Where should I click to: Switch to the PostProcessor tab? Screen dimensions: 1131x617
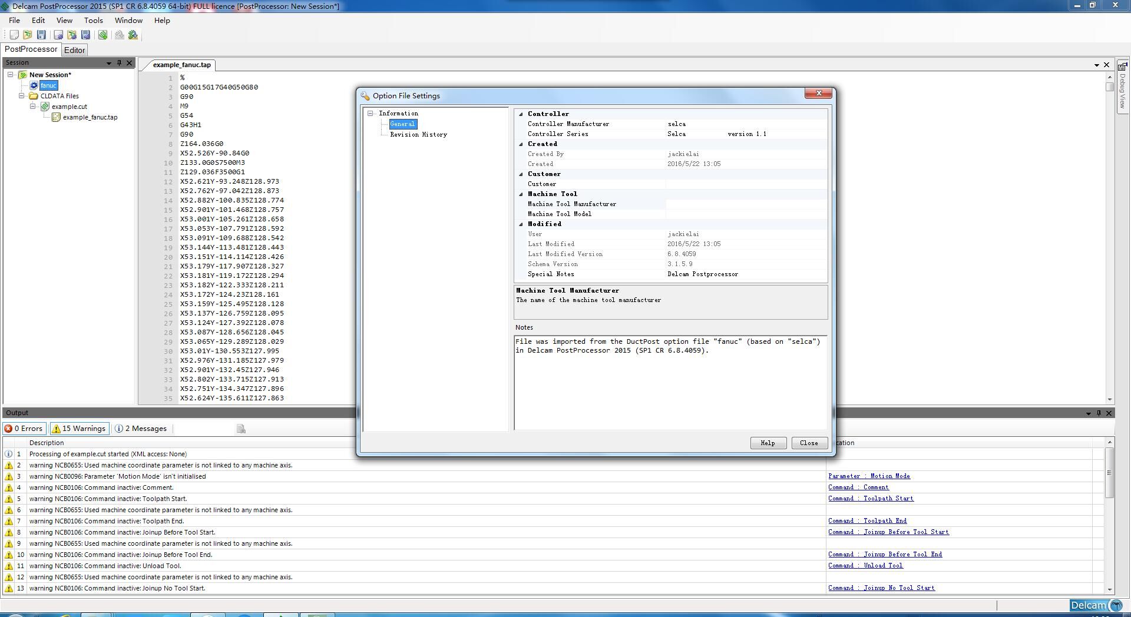tap(31, 49)
